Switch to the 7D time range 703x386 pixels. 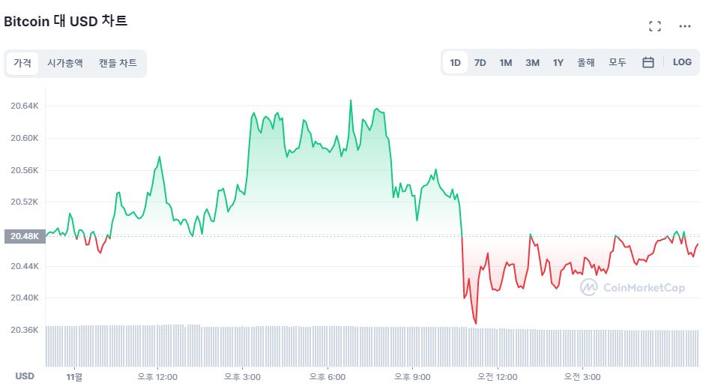pyautogui.click(x=480, y=62)
